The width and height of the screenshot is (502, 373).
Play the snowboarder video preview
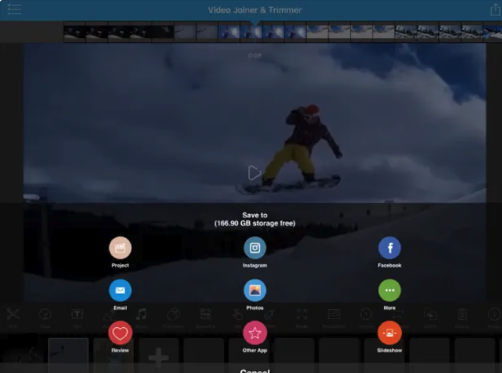254,173
